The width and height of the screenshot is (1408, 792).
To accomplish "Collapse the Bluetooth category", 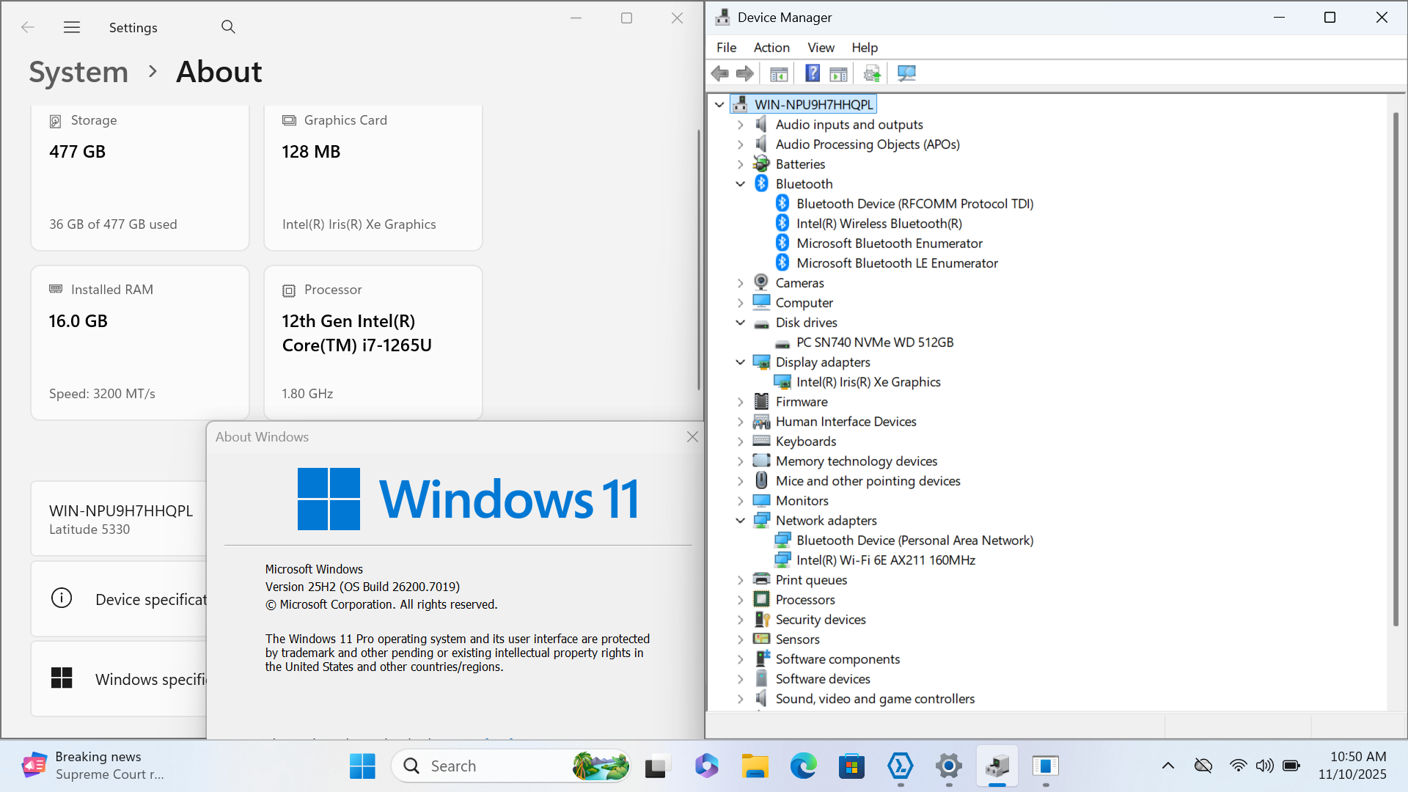I will click(x=741, y=184).
